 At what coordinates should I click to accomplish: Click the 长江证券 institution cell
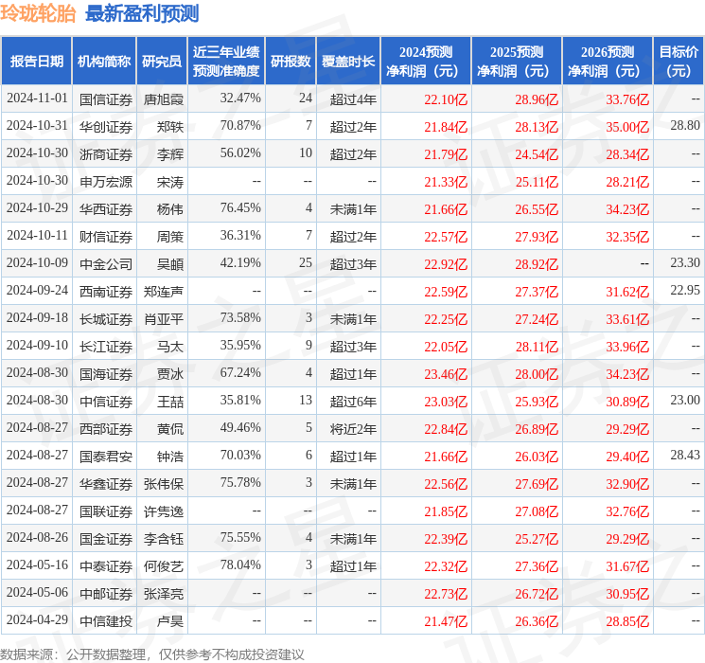(x=106, y=347)
